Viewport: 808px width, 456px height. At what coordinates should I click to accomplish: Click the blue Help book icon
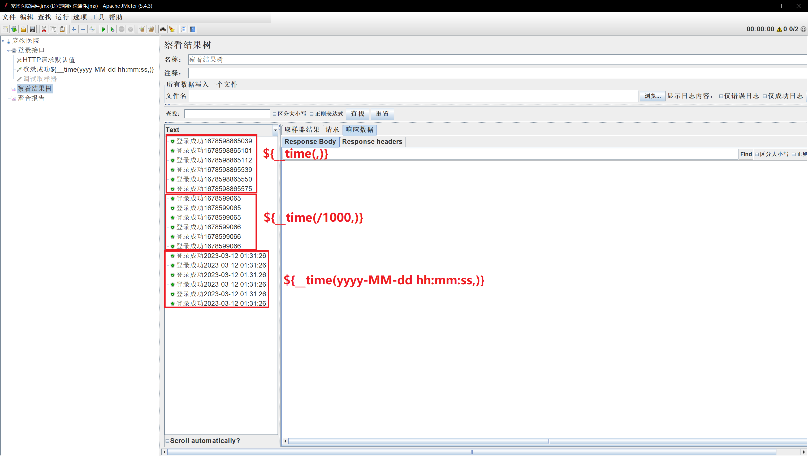point(193,29)
